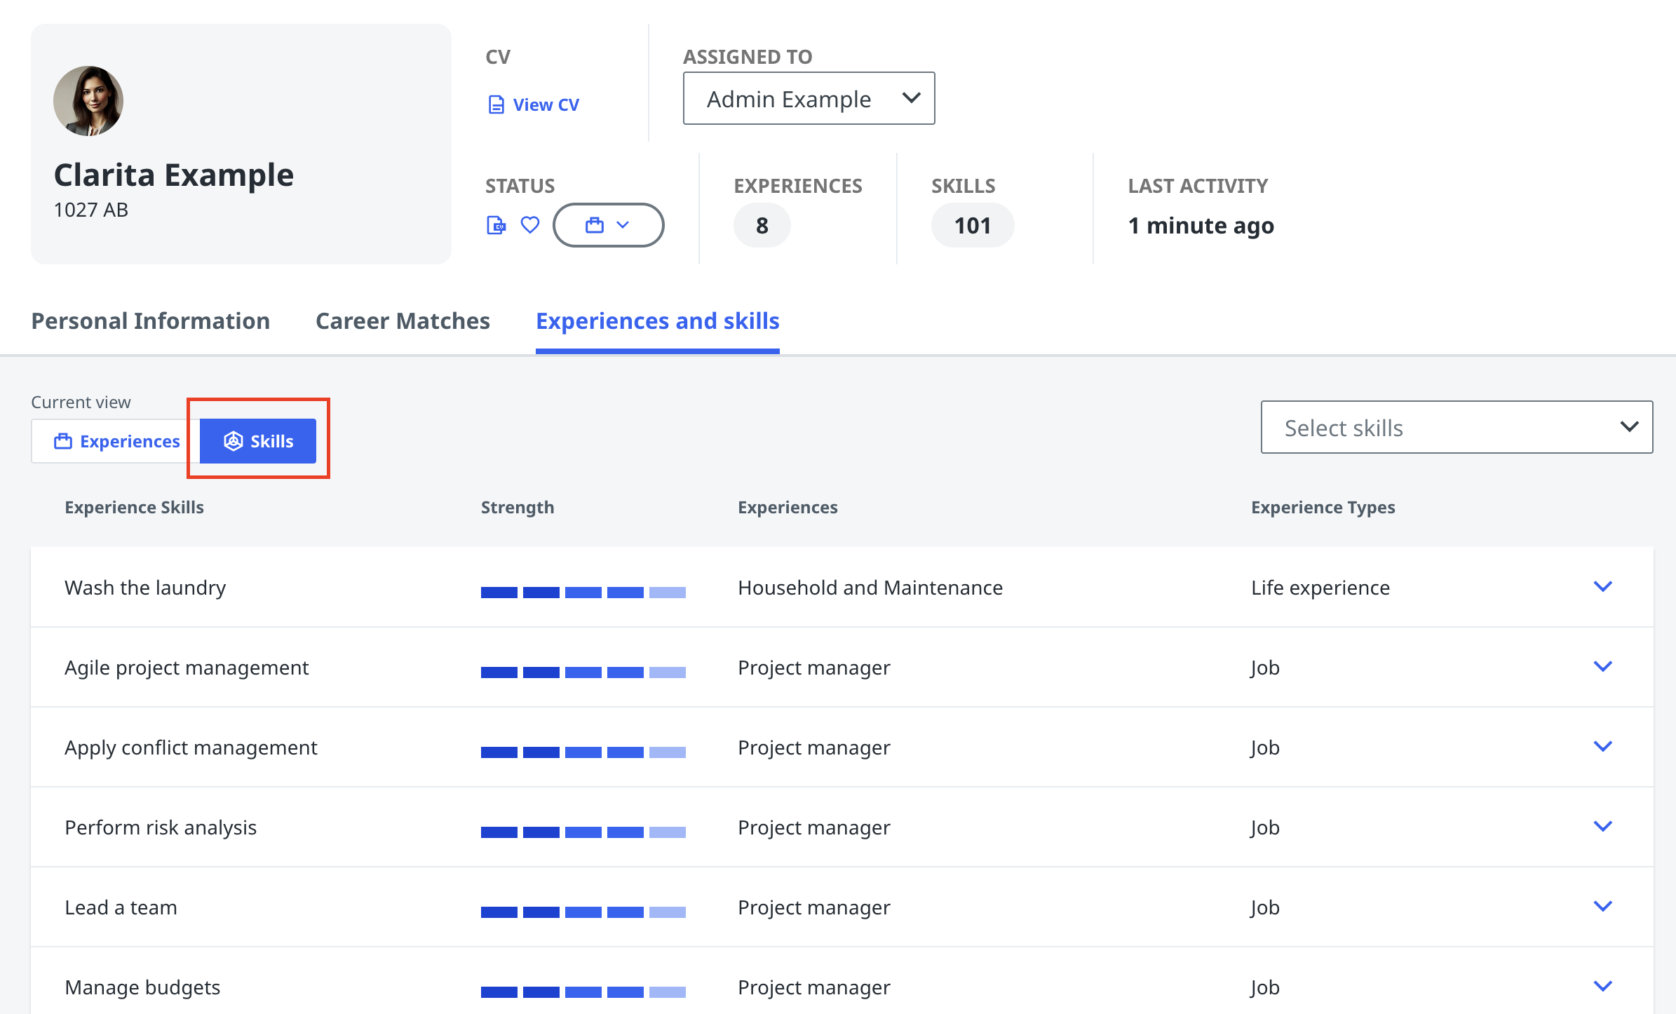
Task: Click the View CV link
Action: coord(546,105)
